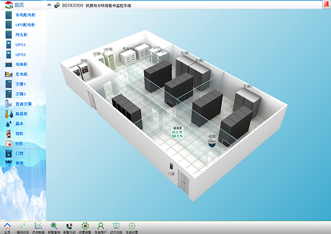Open the 门禁 access control item
Screen dimensions: 331x234
tap(18, 153)
